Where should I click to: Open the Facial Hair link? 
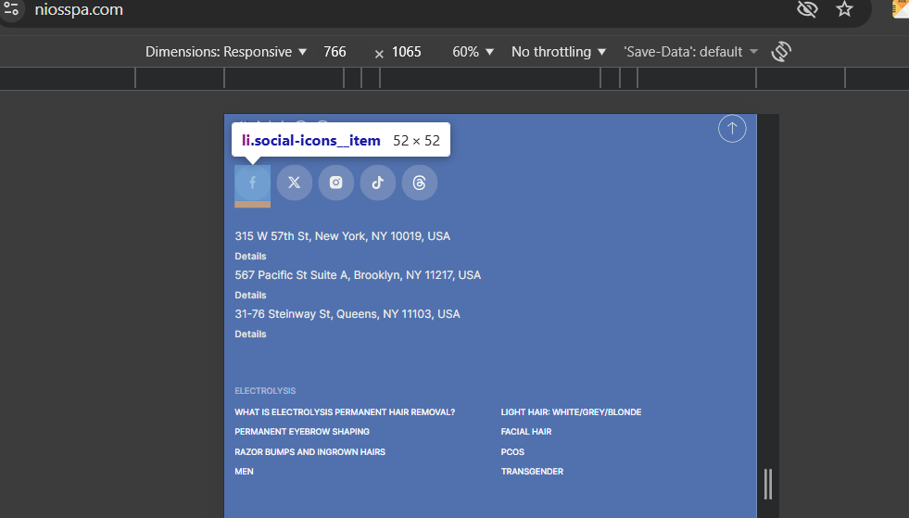coord(526,432)
